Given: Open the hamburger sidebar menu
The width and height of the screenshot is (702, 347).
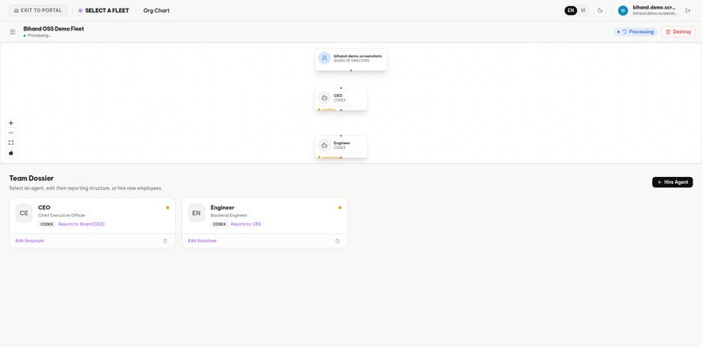Looking at the screenshot, I should pyautogui.click(x=12, y=32).
